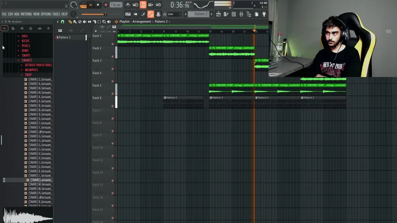Open the TOOLS menu

[56, 14]
